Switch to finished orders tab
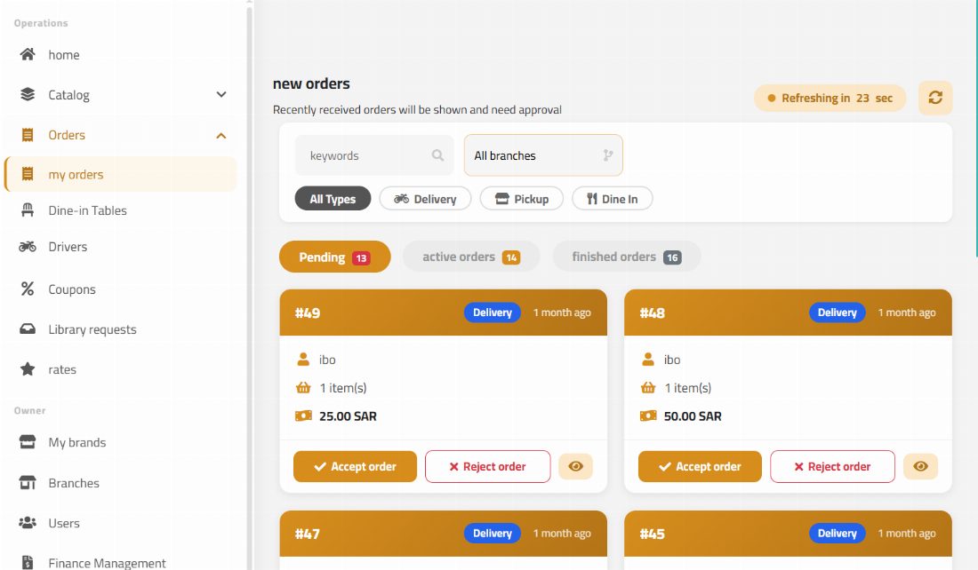This screenshot has width=978, height=570. 626,257
